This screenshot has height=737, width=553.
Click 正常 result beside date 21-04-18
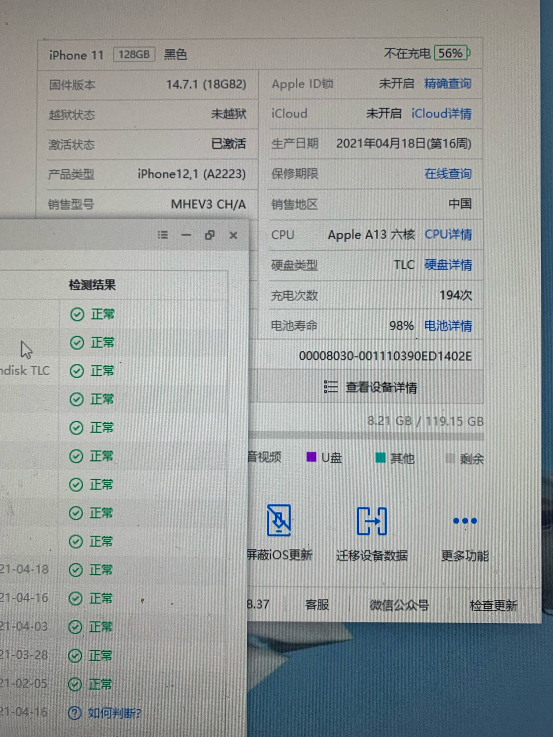point(90,570)
